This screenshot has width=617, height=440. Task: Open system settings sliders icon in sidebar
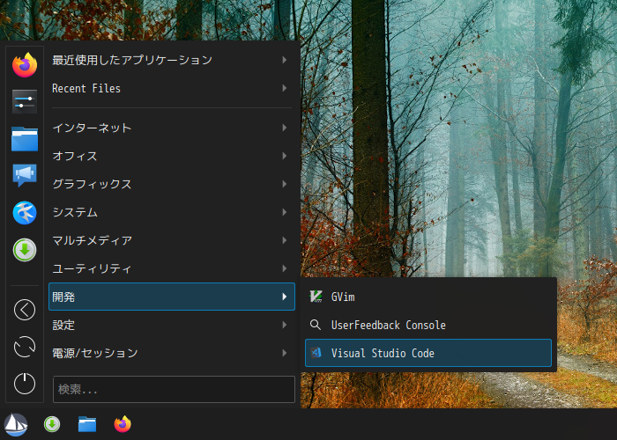(x=25, y=102)
